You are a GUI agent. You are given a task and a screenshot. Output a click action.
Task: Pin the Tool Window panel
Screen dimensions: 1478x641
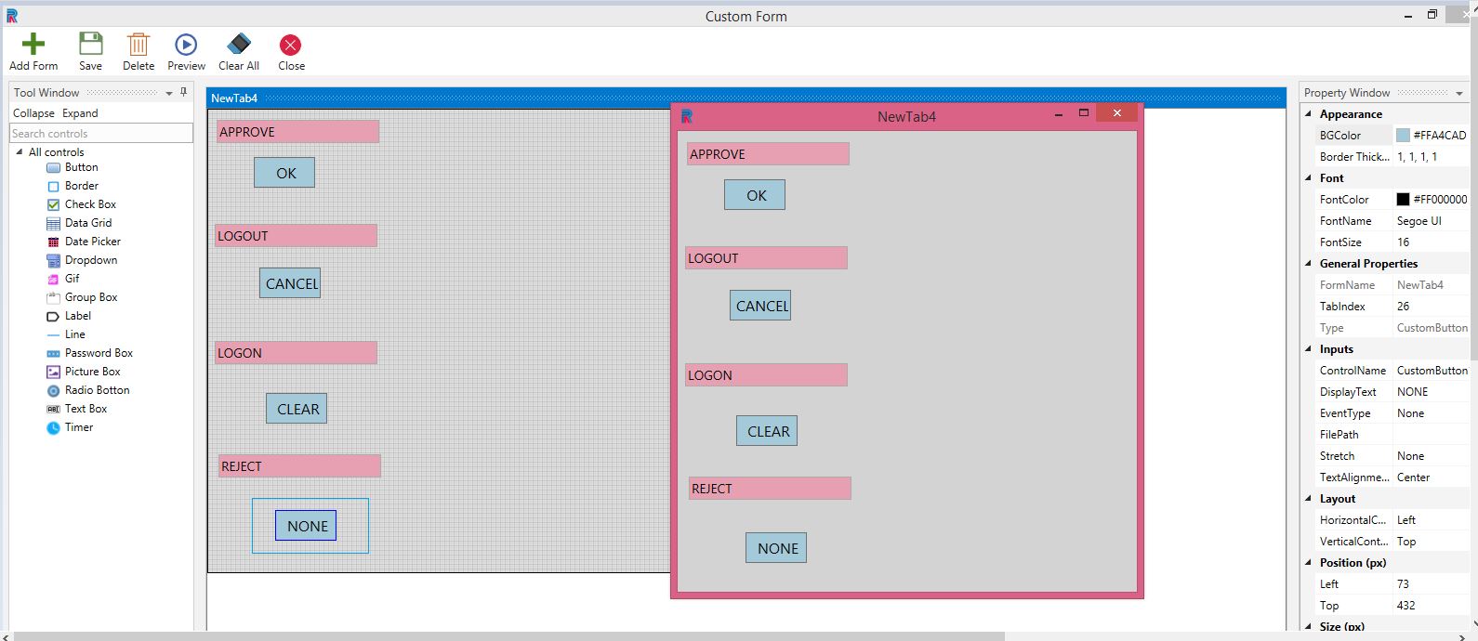[184, 92]
